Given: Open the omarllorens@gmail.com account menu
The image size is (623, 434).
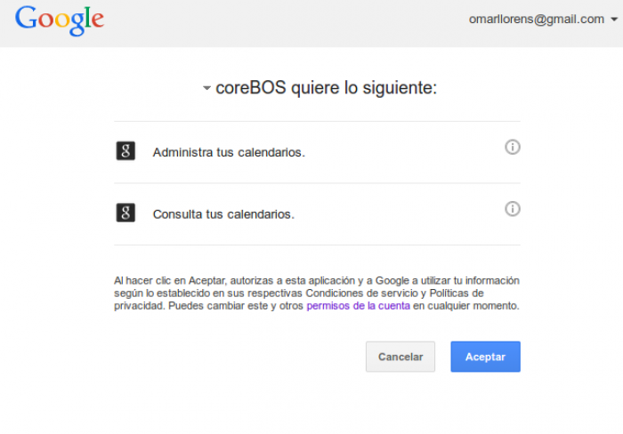Looking at the screenshot, I should [x=537, y=19].
